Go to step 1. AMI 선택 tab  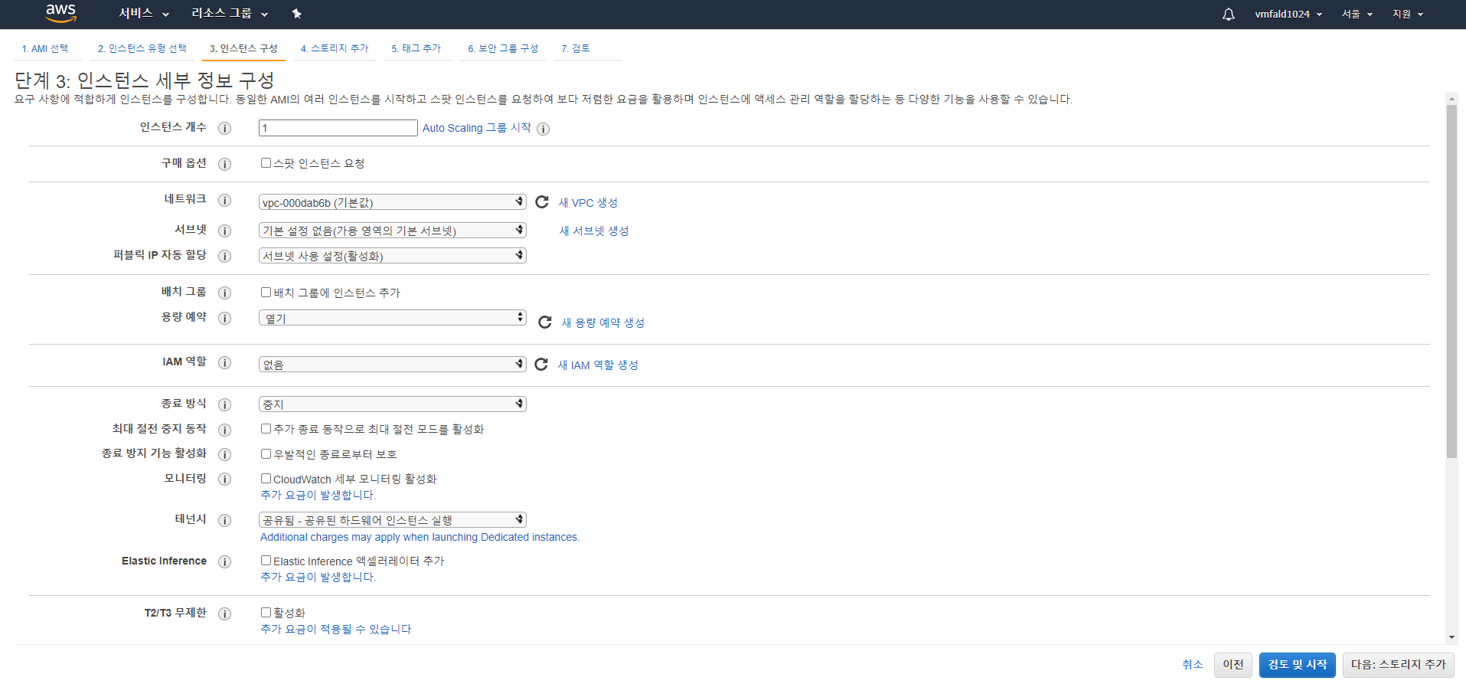coord(45,48)
